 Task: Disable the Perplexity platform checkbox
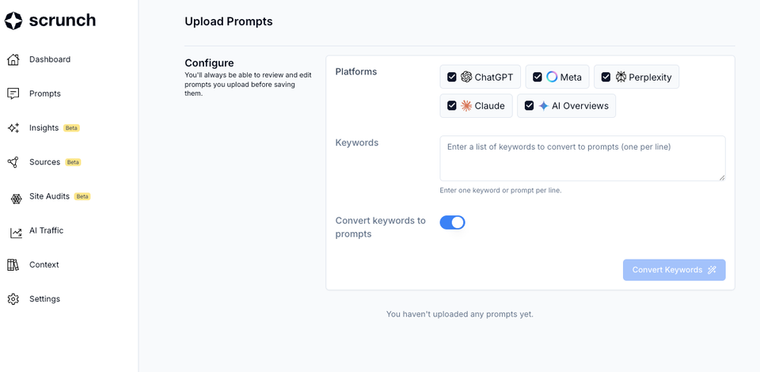coord(606,77)
